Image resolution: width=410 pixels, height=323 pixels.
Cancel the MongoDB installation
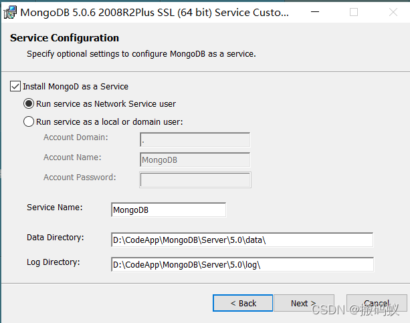377,303
